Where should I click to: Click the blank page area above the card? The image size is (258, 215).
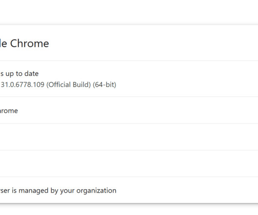(129, 12)
